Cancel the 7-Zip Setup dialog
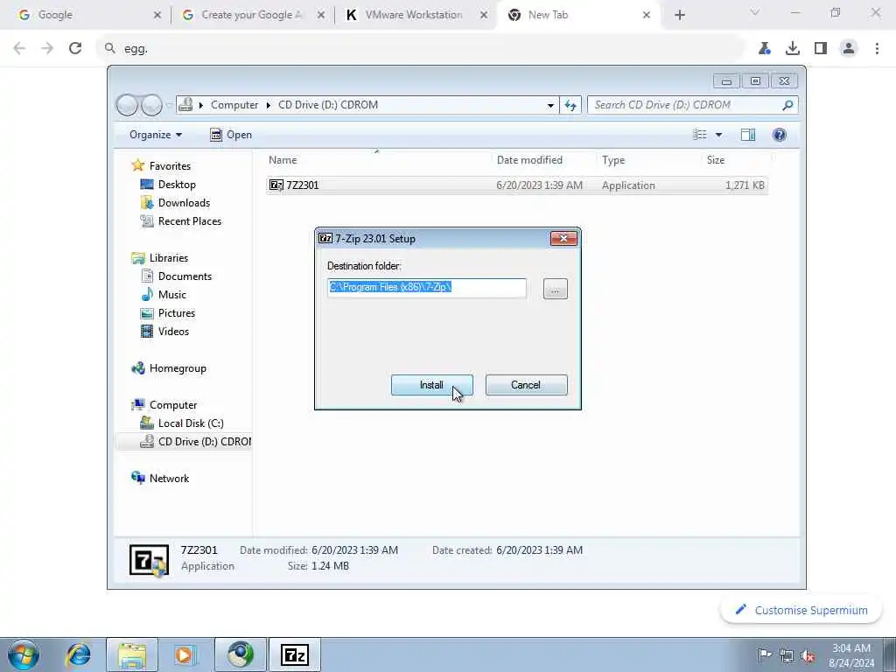 526,385
